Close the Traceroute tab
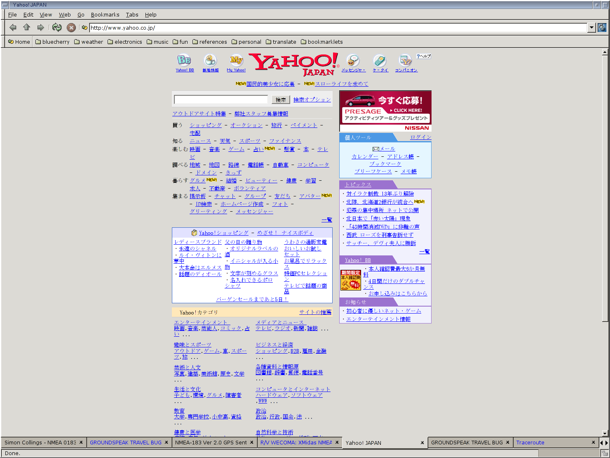 click(x=593, y=442)
